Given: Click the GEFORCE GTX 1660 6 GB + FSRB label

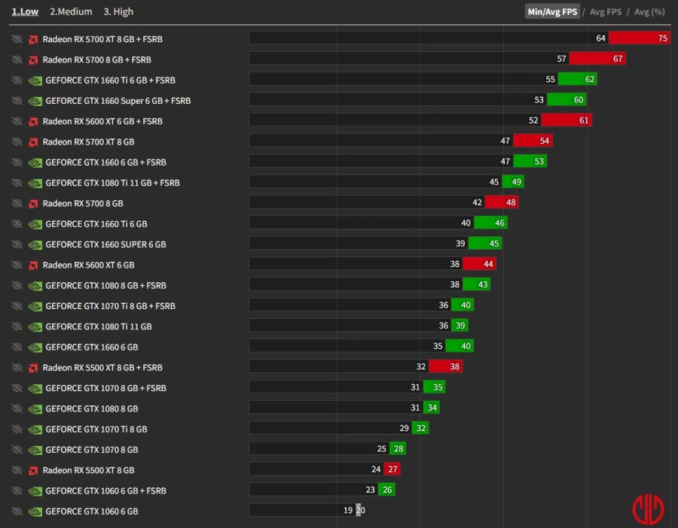Looking at the screenshot, I should (105, 162).
